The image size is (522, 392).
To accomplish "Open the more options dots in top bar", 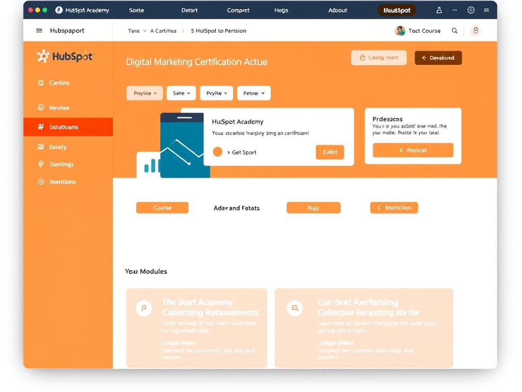I will coord(455,10).
